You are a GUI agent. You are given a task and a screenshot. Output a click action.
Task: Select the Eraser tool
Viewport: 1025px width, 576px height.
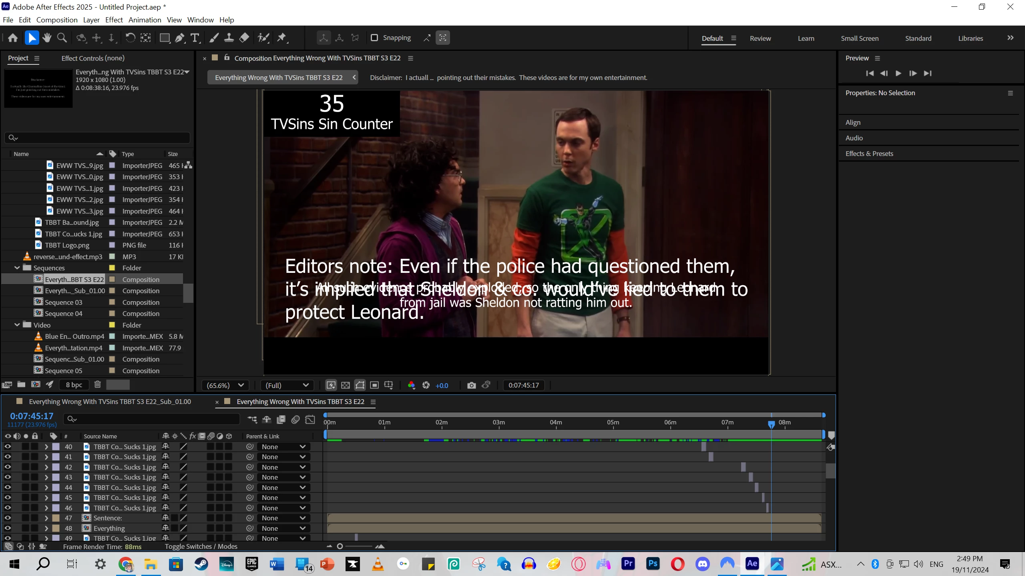[244, 38]
